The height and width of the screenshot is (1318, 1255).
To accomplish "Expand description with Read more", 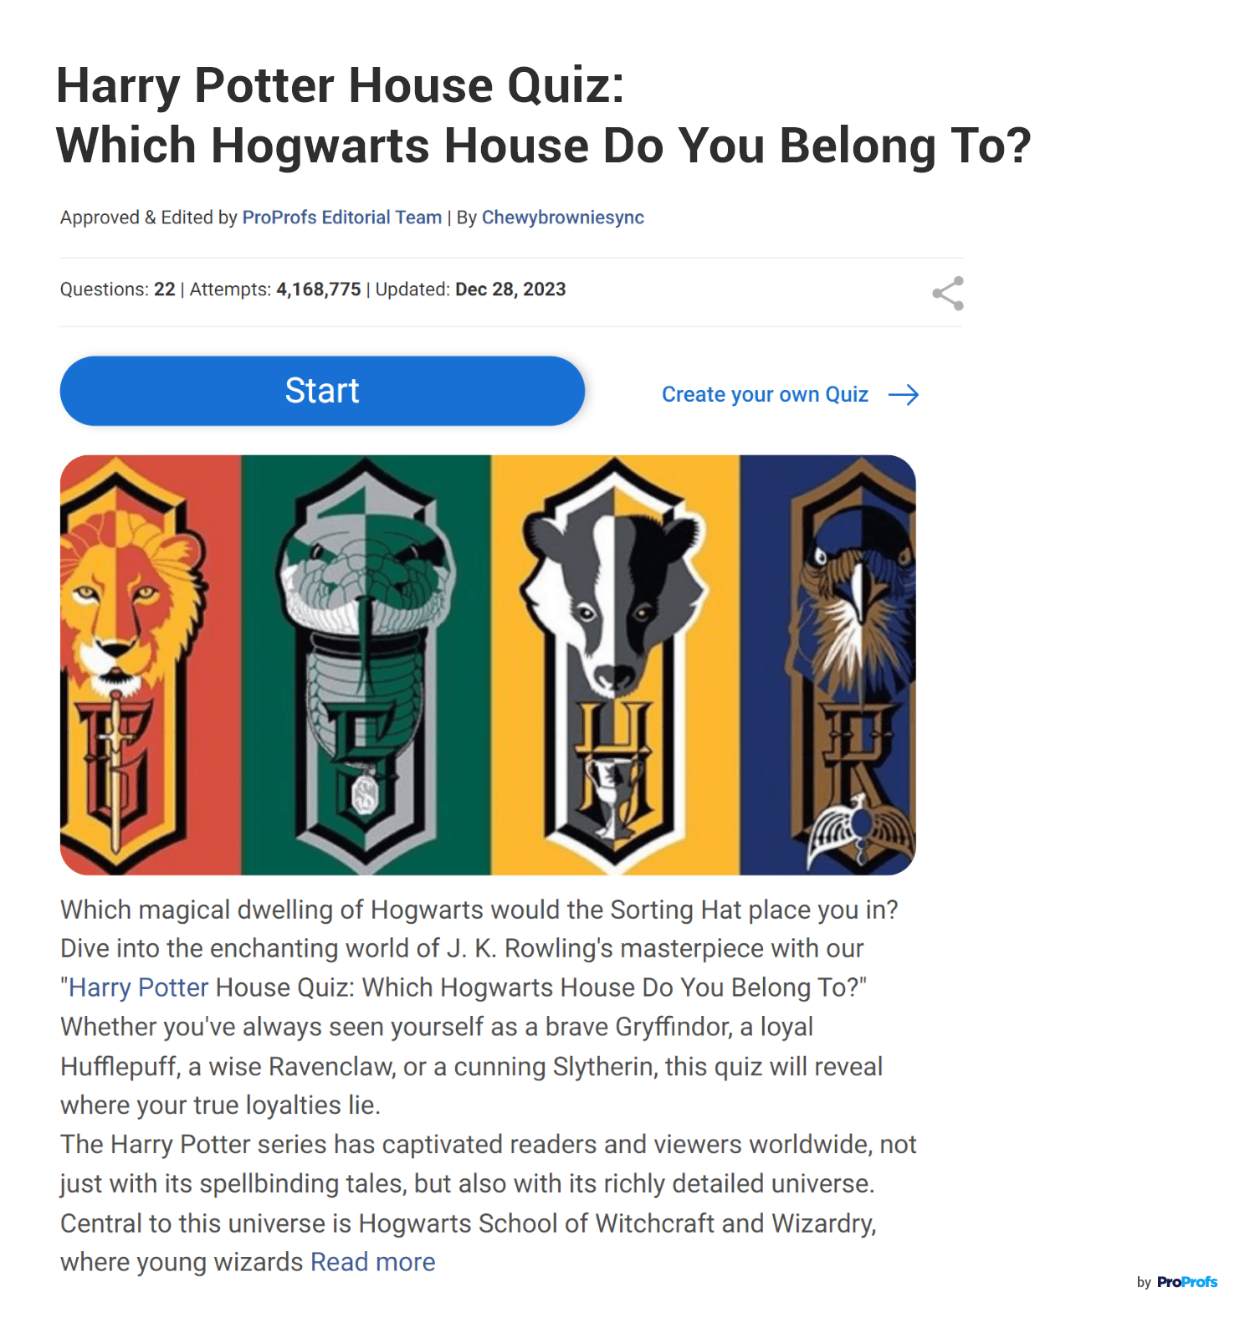I will click(x=372, y=1262).
